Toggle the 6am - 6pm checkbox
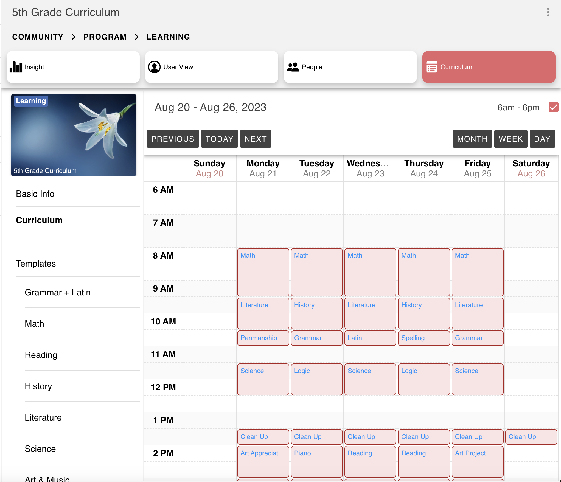The width and height of the screenshot is (561, 482). coord(553,107)
